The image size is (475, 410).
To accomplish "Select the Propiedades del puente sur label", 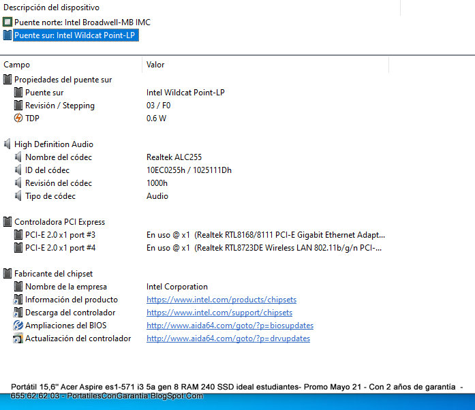I will click(63, 80).
